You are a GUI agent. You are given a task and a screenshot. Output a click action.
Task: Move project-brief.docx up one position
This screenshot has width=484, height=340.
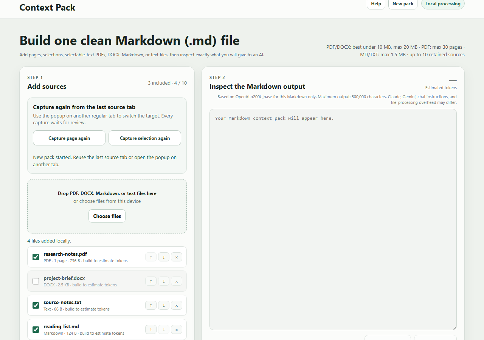pos(151,281)
